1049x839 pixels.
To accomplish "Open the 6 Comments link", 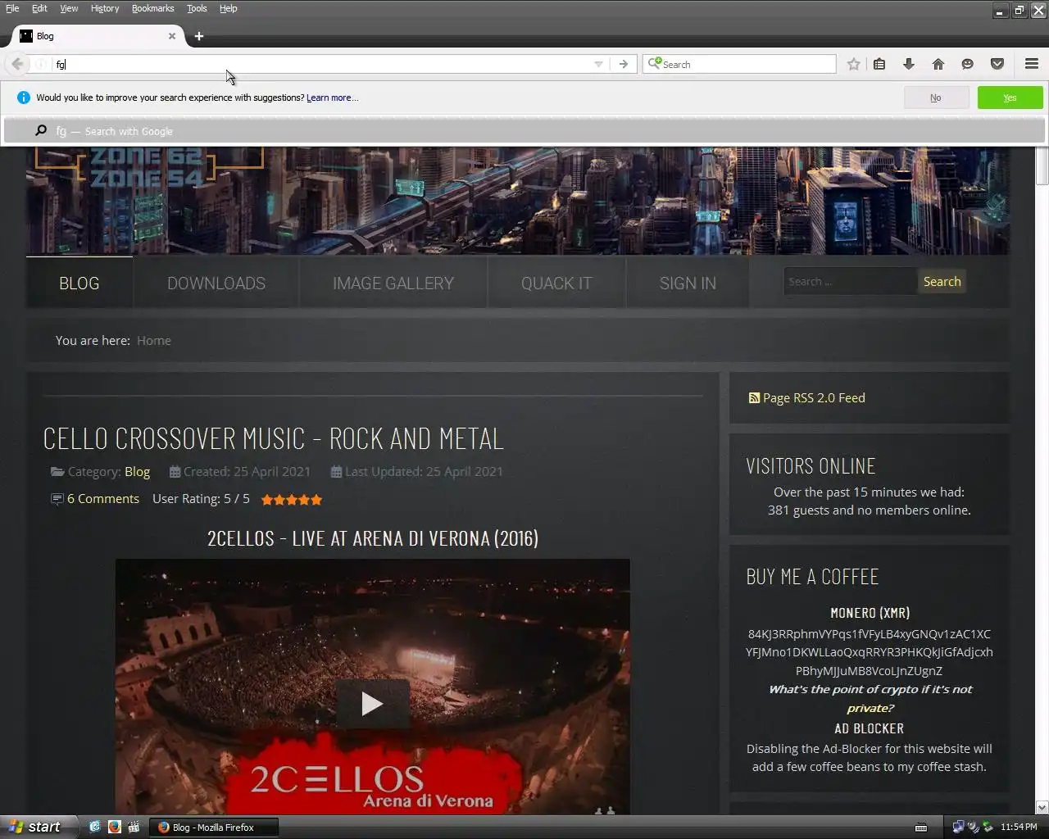I will (103, 499).
